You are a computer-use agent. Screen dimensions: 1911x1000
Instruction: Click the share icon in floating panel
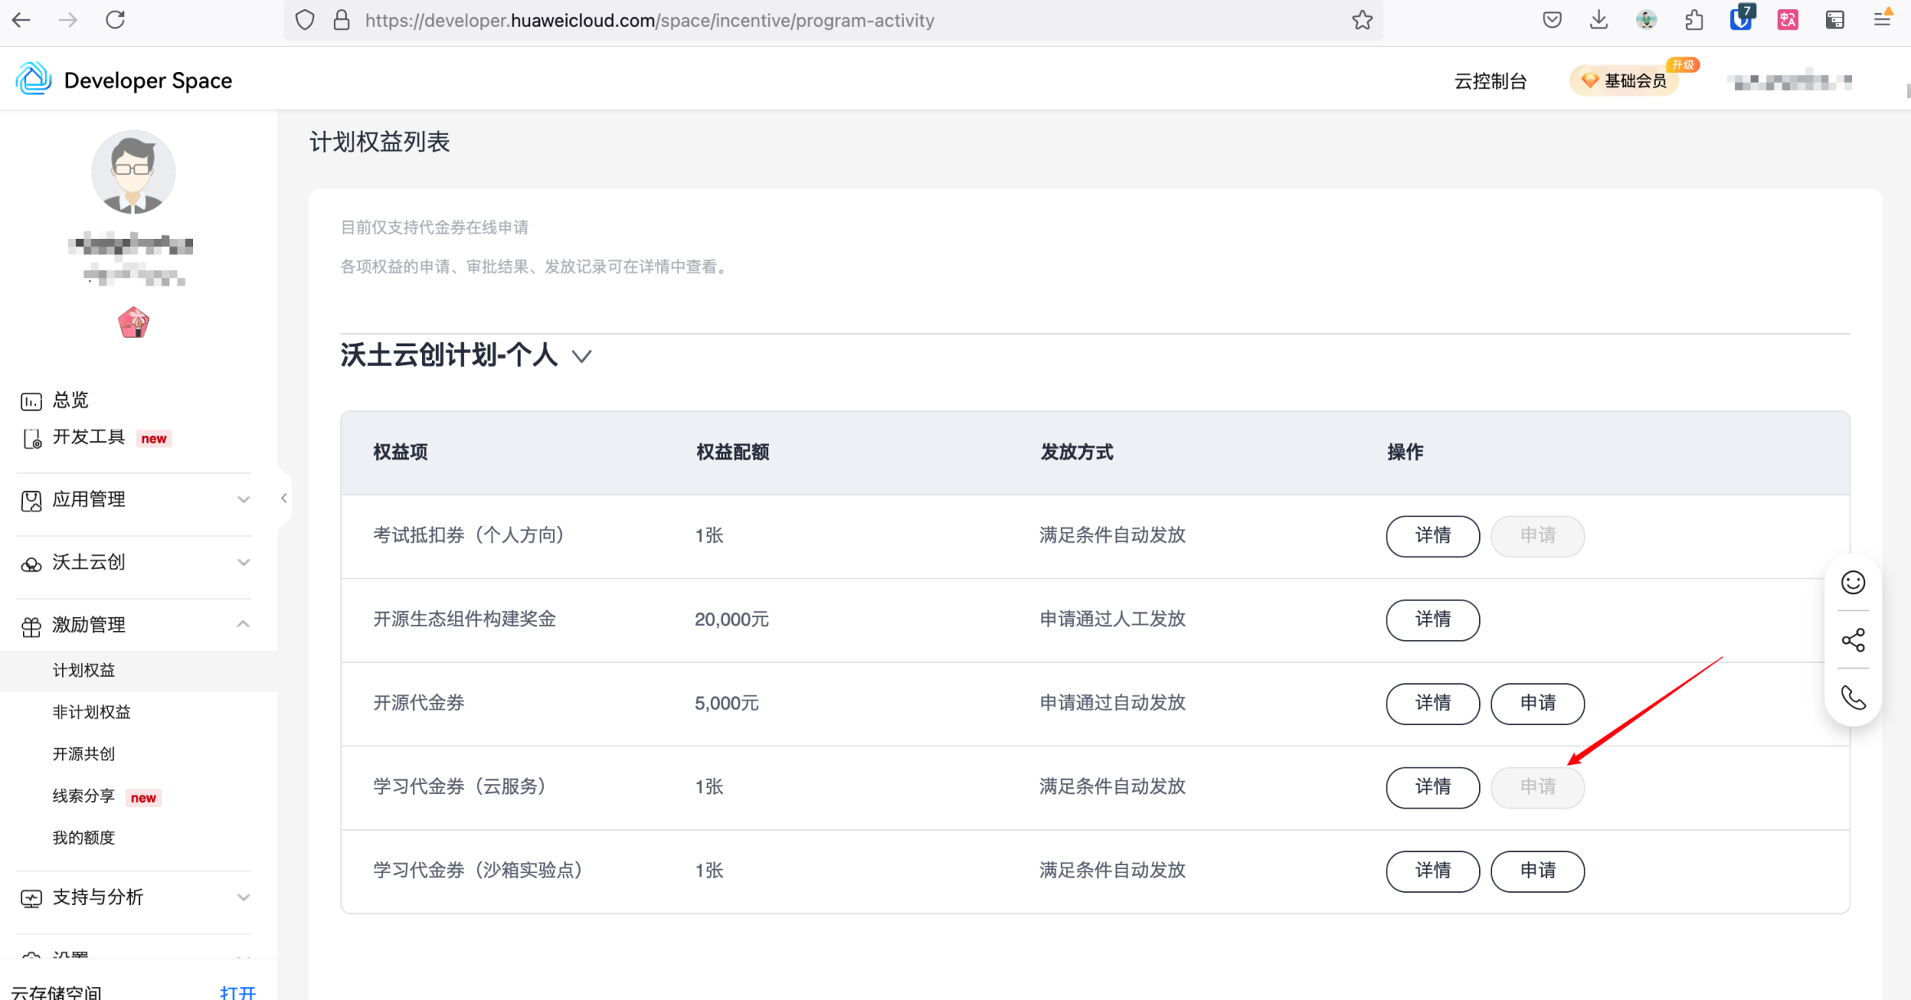pyautogui.click(x=1853, y=640)
